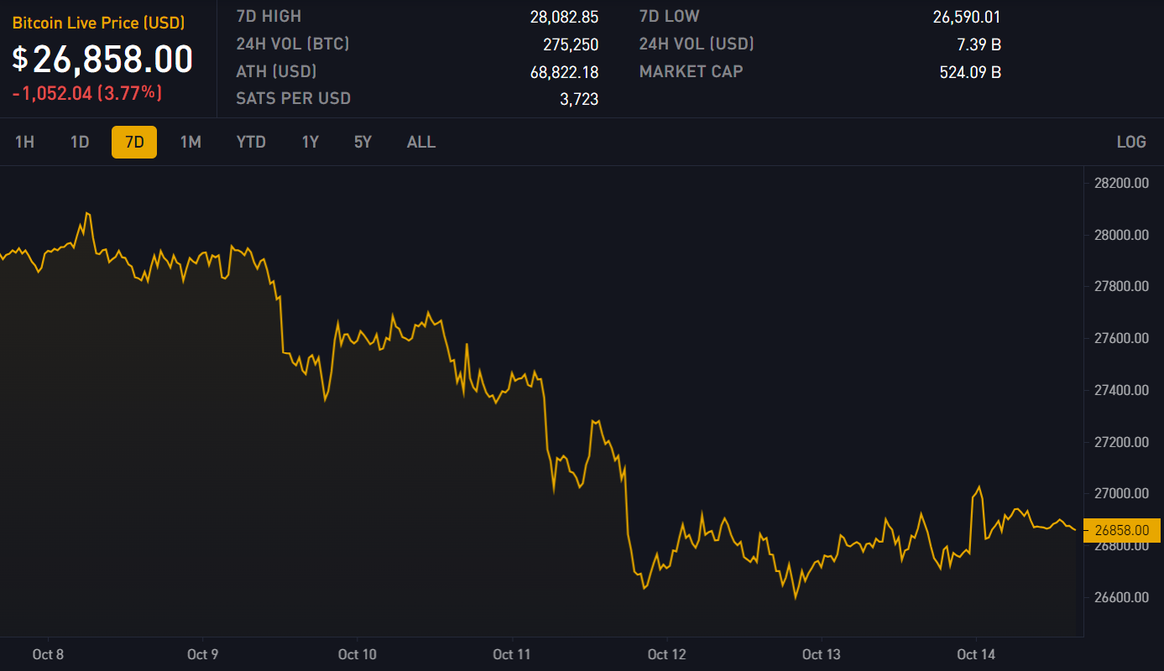Viewport: 1164px width, 671px height.
Task: Select the 1H time range
Action: coord(24,142)
